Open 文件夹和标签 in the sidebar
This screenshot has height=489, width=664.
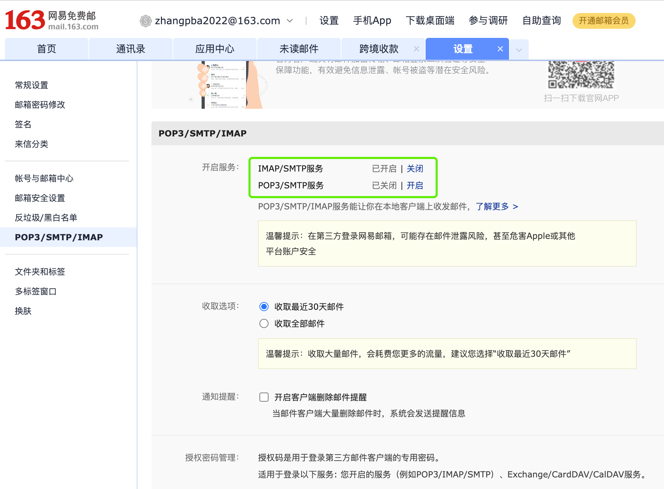pyautogui.click(x=40, y=272)
